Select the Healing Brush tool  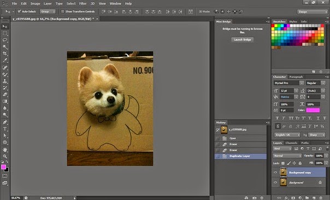5,68
